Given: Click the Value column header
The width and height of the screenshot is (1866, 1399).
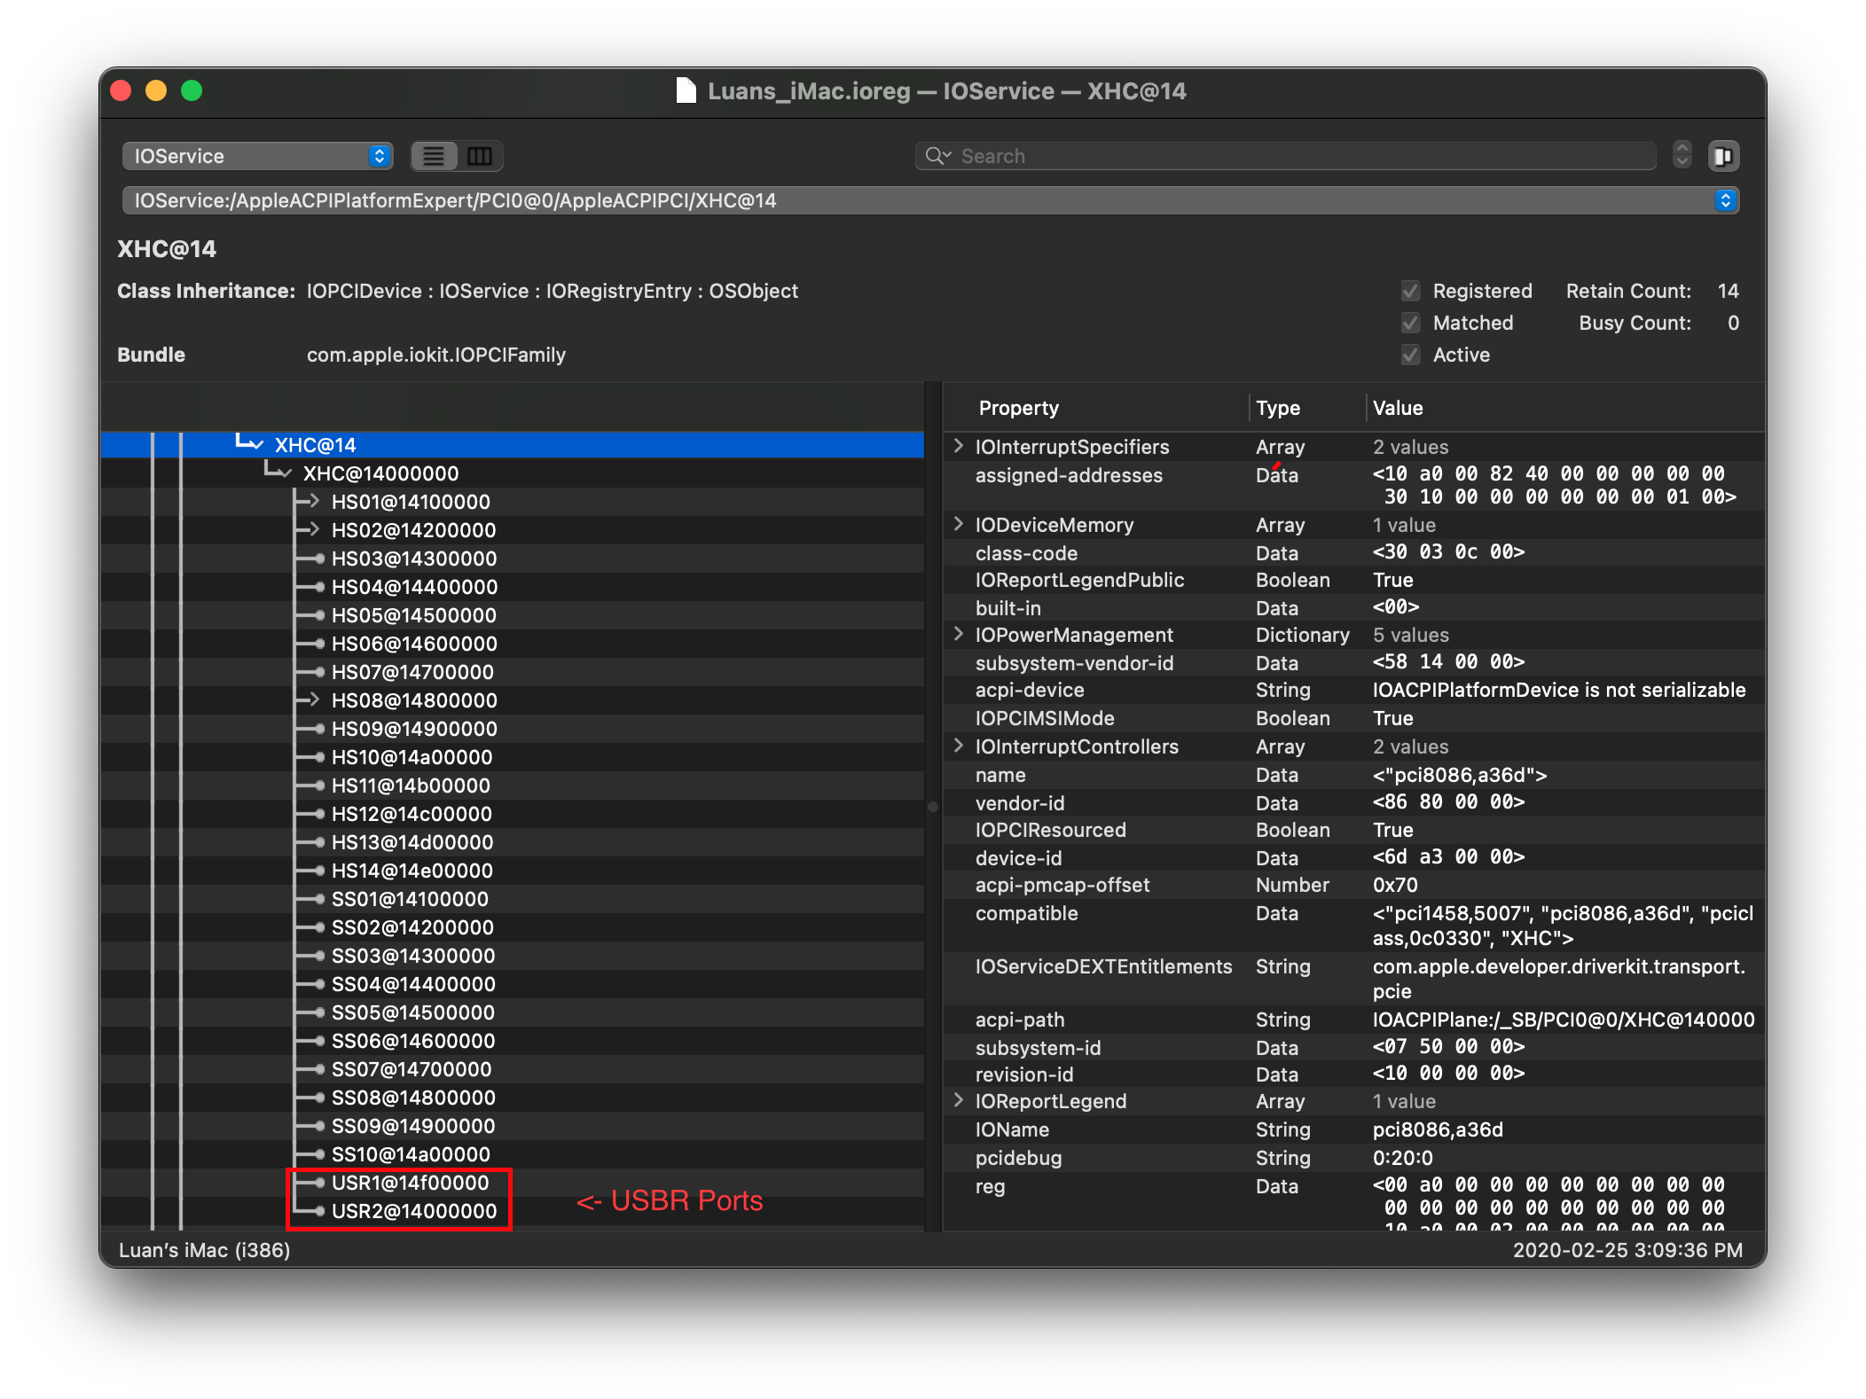Looking at the screenshot, I should click(1398, 408).
